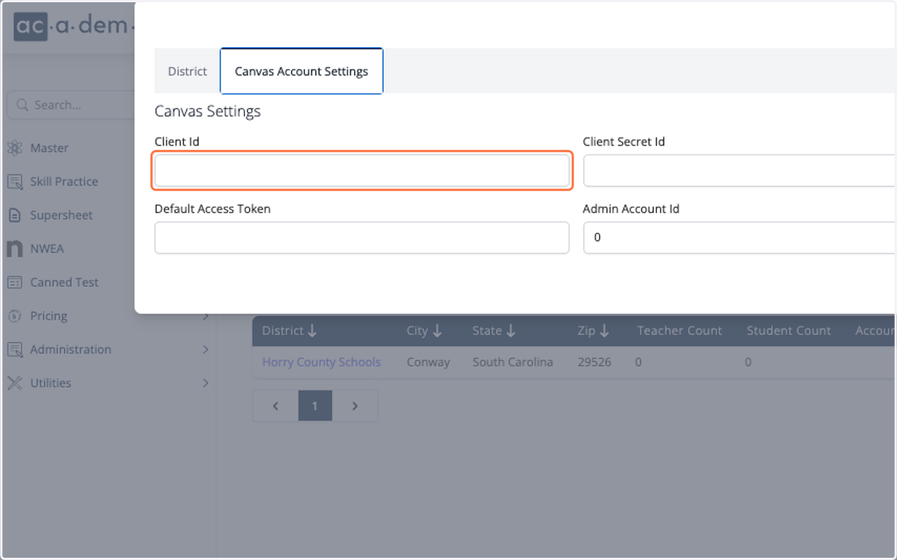Switch to the District tab
Screen dimensions: 897x560
pos(187,71)
